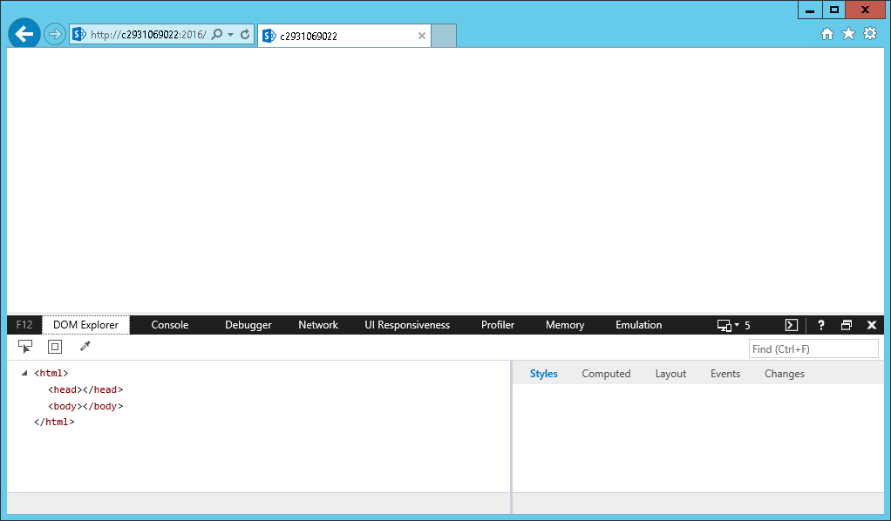Open the Home page icon
The width and height of the screenshot is (891, 521).
827,34
